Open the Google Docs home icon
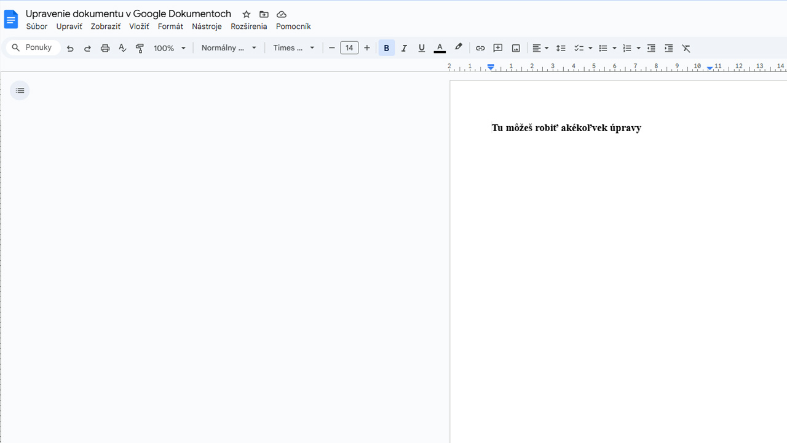The height and width of the screenshot is (443, 787). [11, 20]
